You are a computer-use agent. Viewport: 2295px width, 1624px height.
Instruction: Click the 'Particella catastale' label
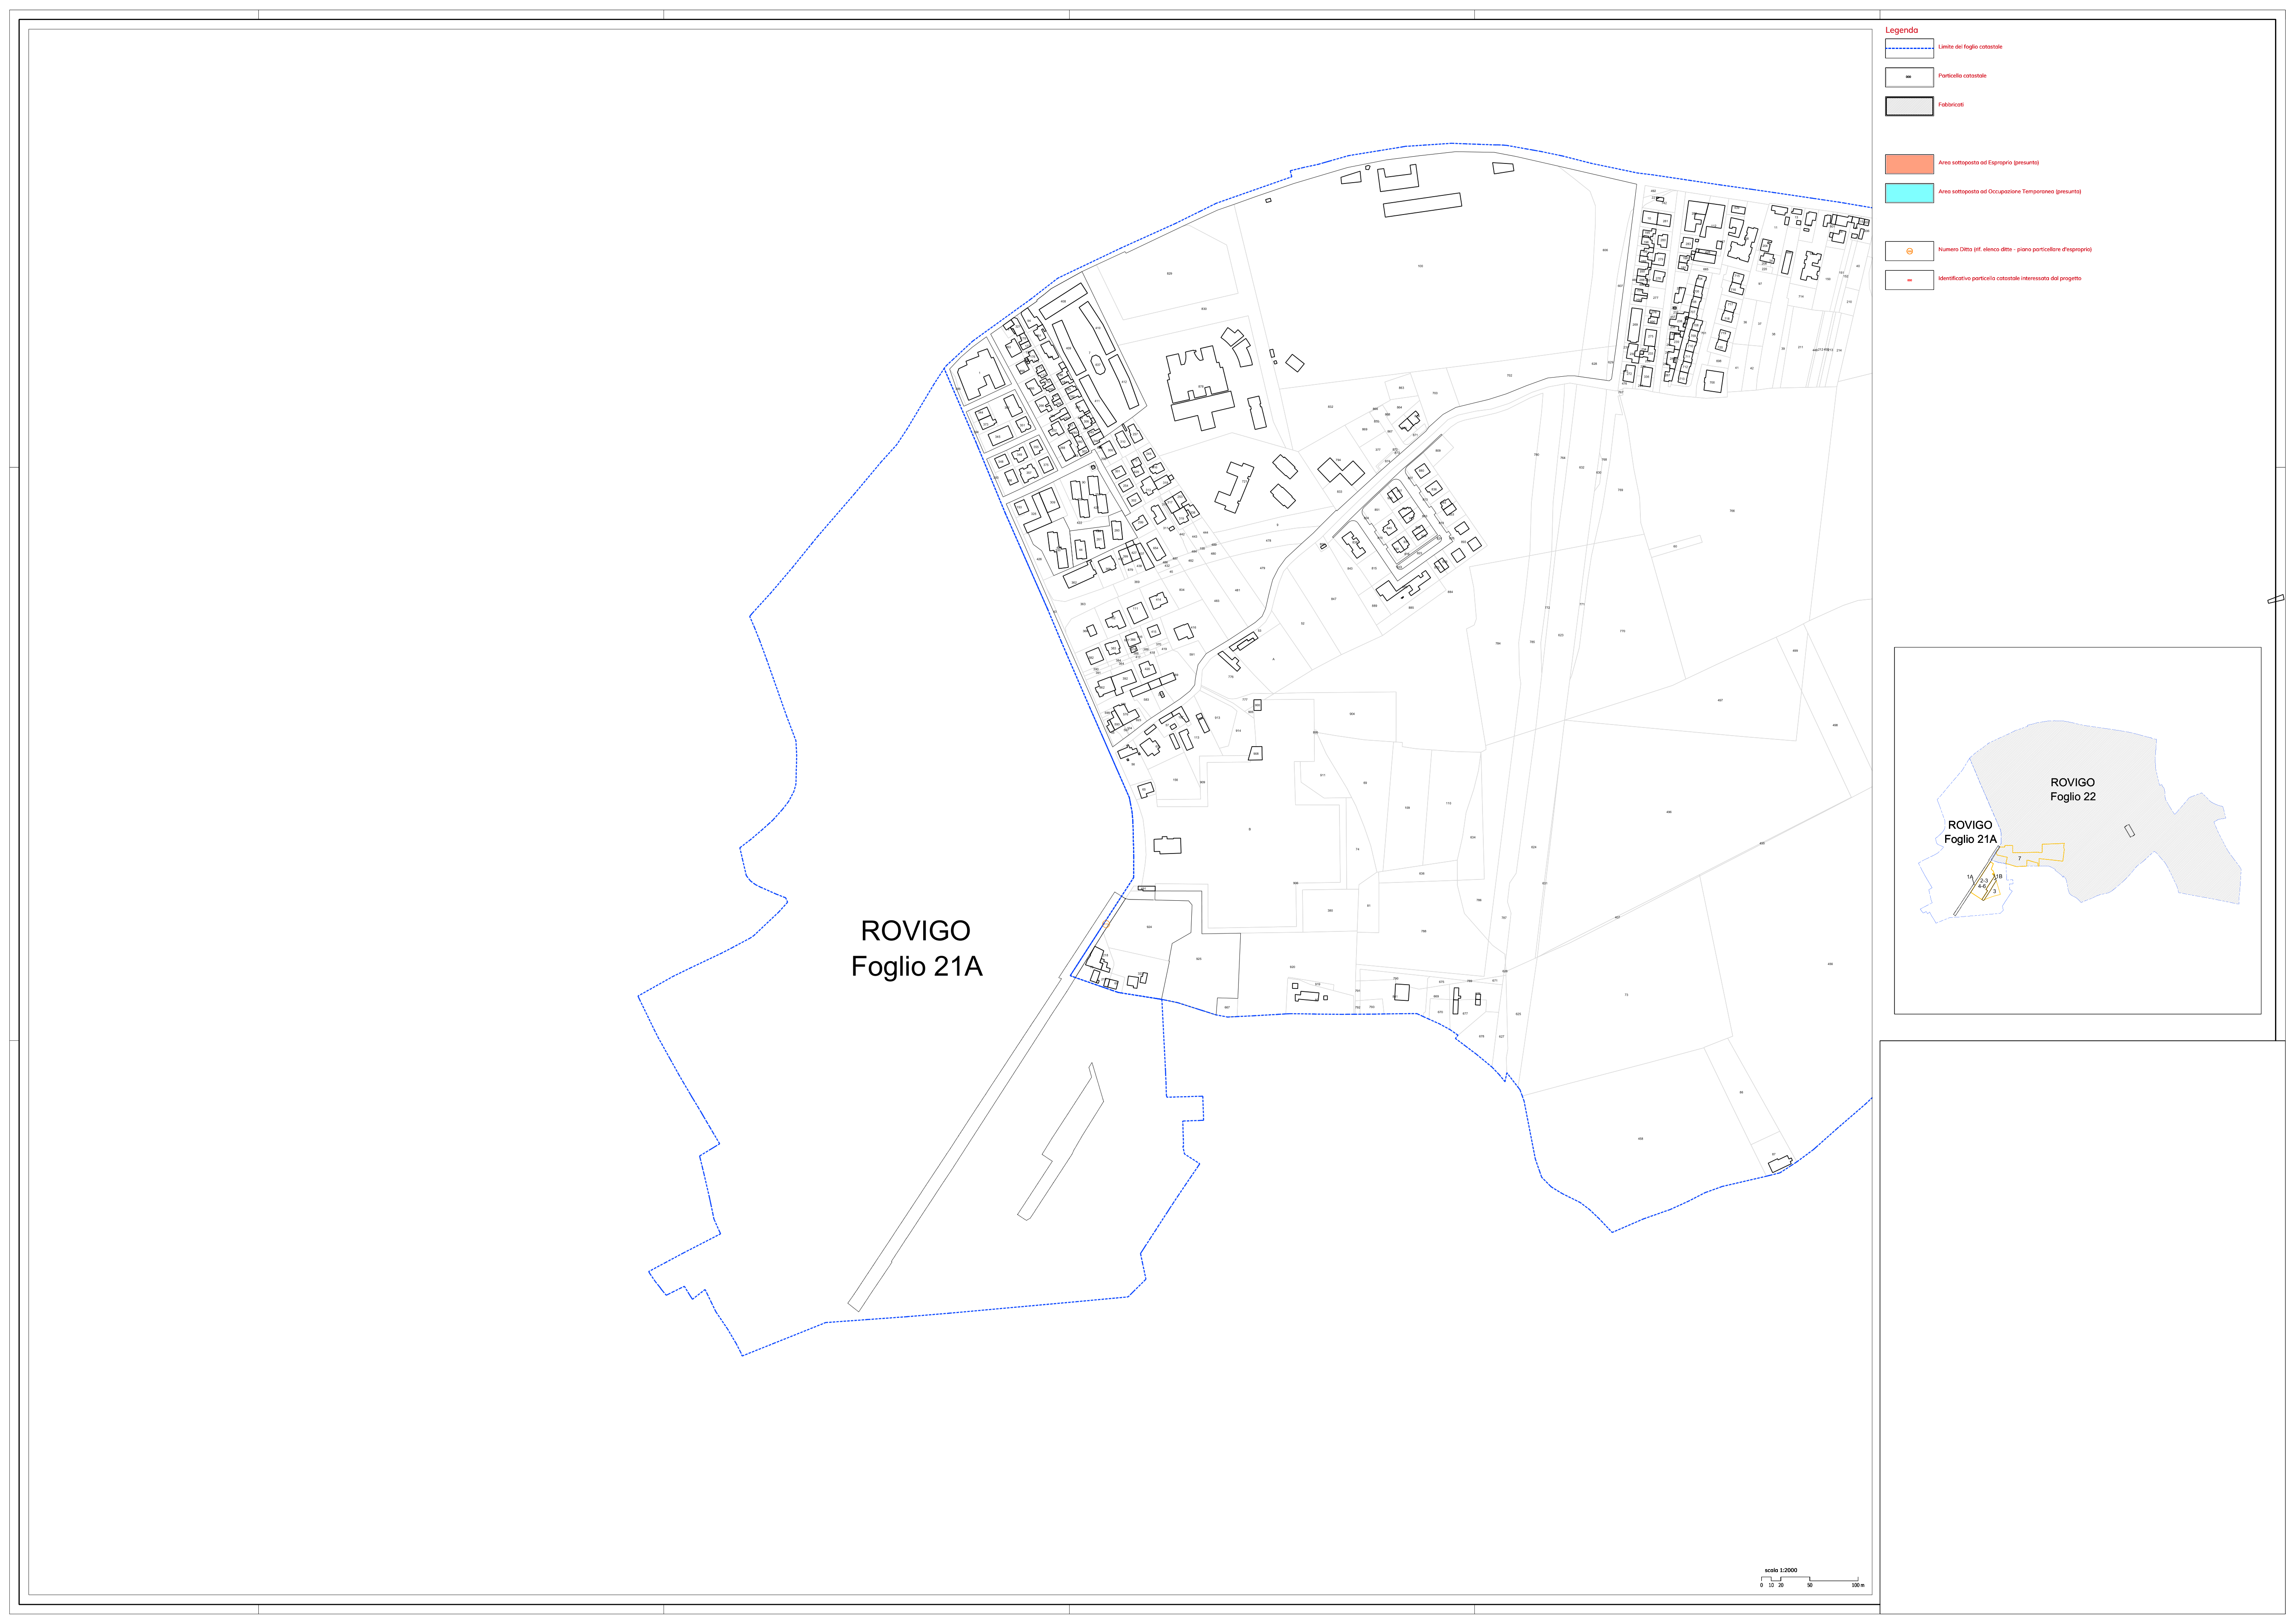coord(1962,76)
